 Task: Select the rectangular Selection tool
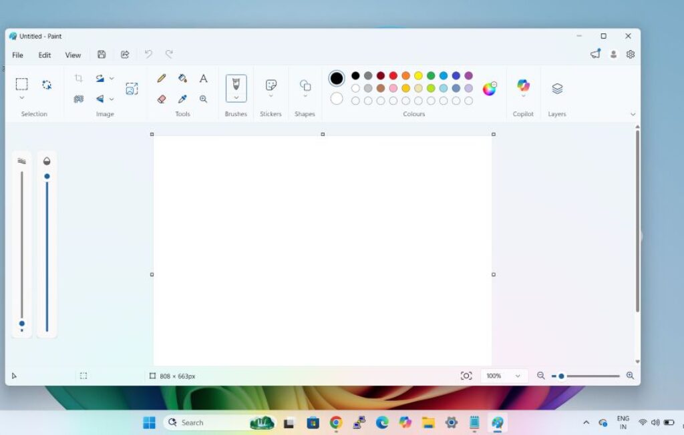(22, 83)
